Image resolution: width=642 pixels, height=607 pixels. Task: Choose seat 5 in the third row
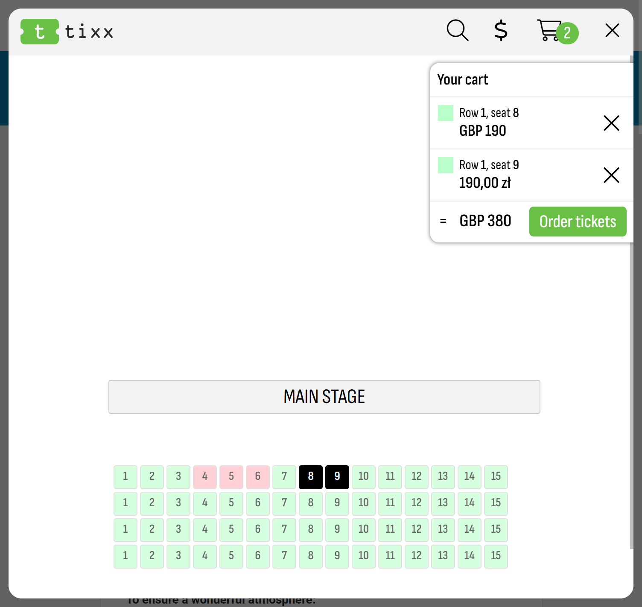click(x=231, y=530)
